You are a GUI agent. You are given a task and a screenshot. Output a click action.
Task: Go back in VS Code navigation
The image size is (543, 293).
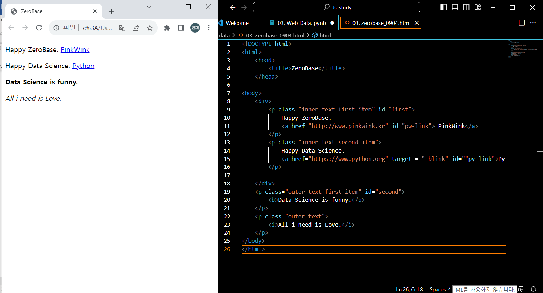[233, 7]
